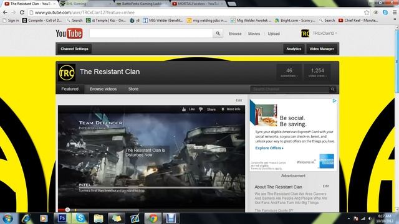Go back with the browser back arrow
The width and height of the screenshot is (399, 224).
pos(5,12)
